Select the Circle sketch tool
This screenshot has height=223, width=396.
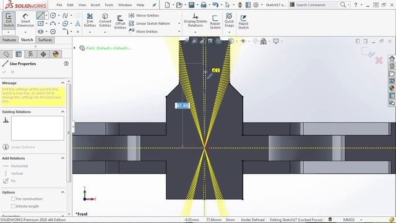point(53,15)
